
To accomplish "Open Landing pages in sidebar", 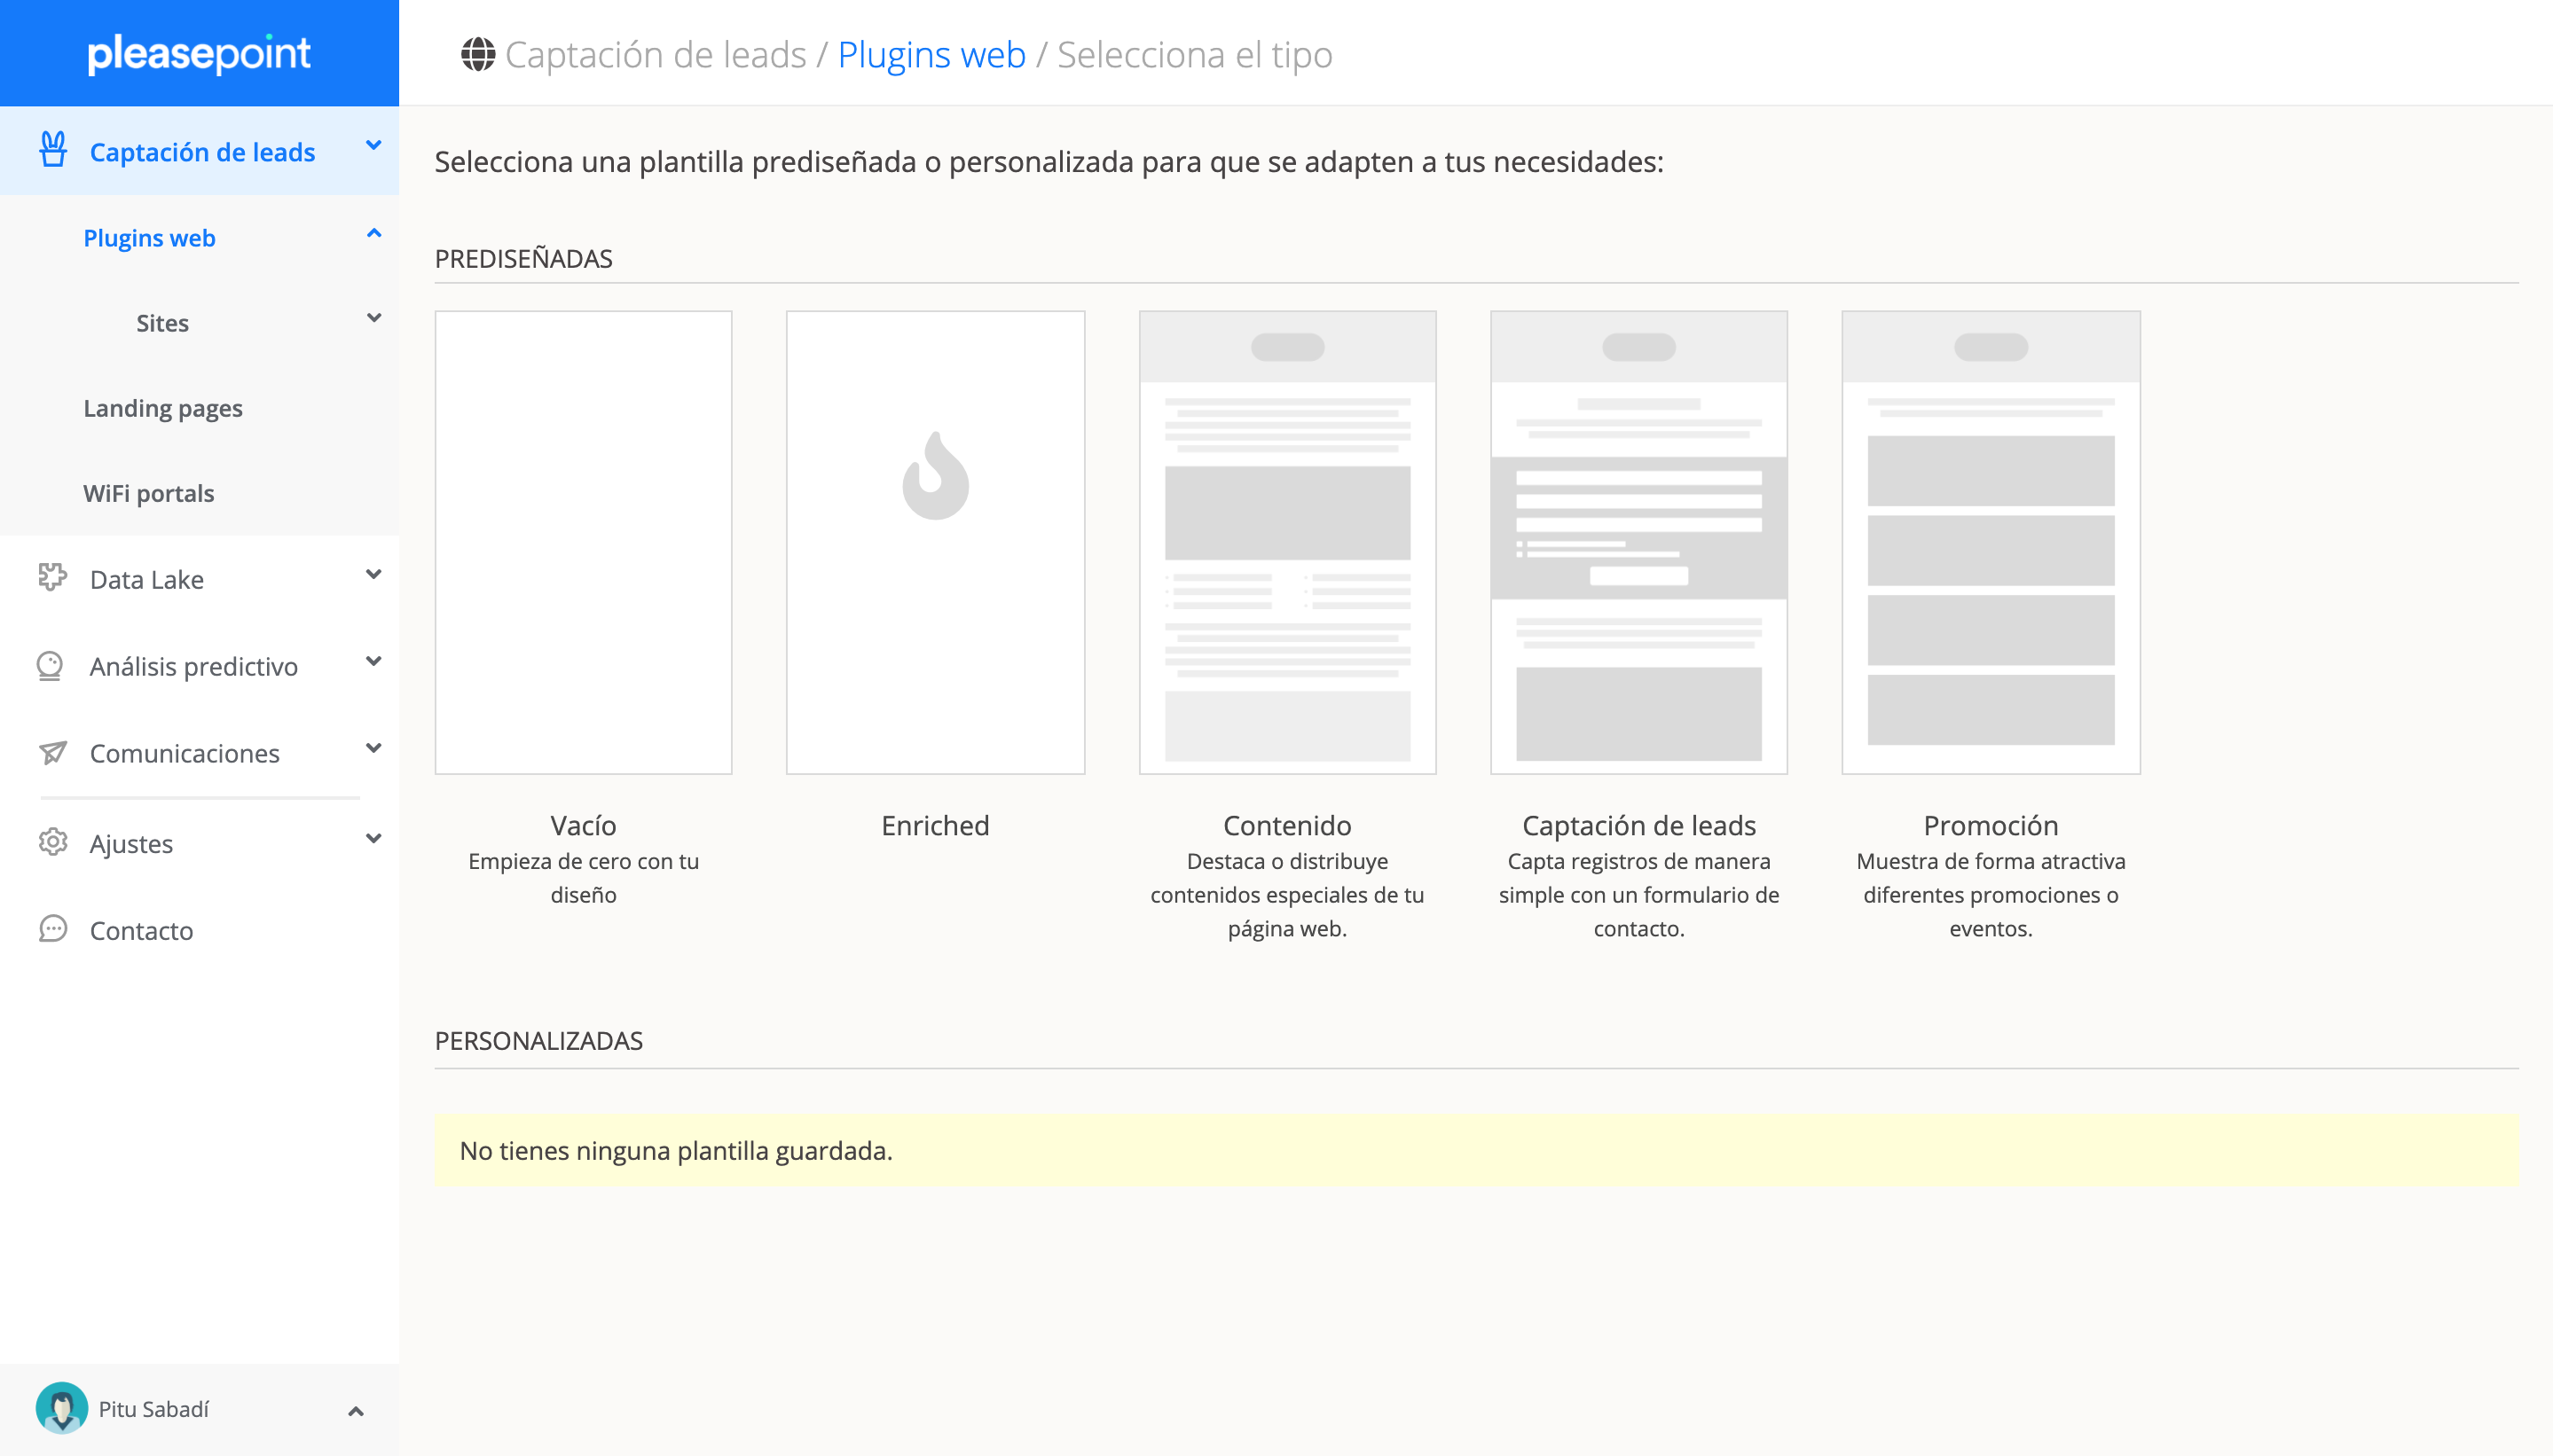I will tap(163, 408).
